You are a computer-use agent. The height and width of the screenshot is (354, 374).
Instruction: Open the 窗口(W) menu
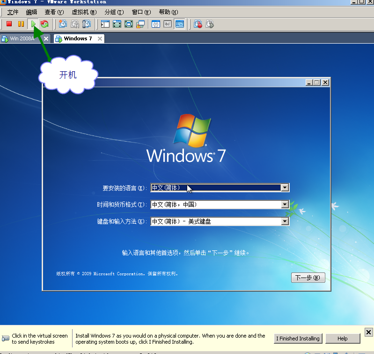pyautogui.click(x=141, y=12)
